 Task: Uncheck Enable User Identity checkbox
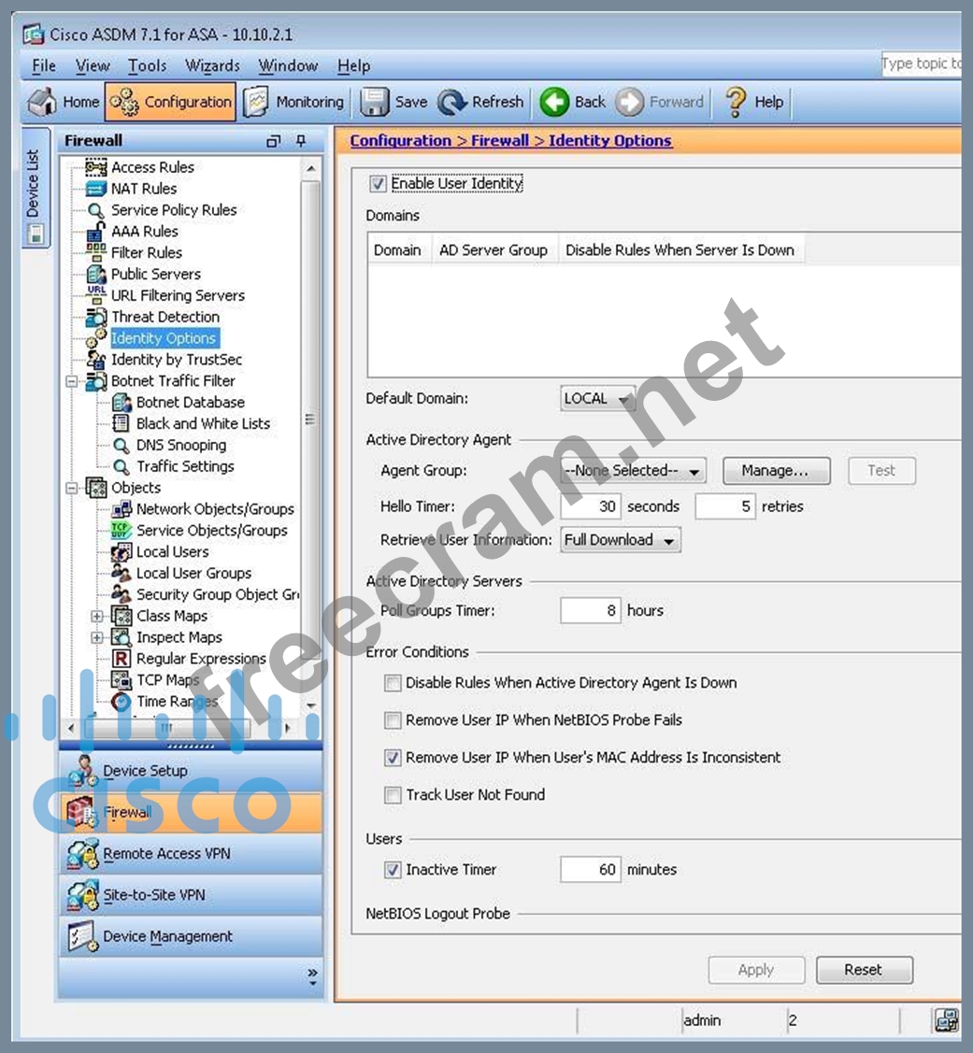tap(378, 184)
